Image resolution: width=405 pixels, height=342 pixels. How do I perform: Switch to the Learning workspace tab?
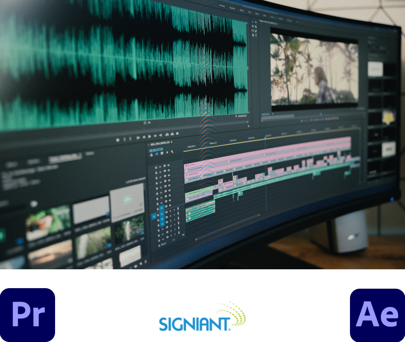pyautogui.click(x=222, y=6)
